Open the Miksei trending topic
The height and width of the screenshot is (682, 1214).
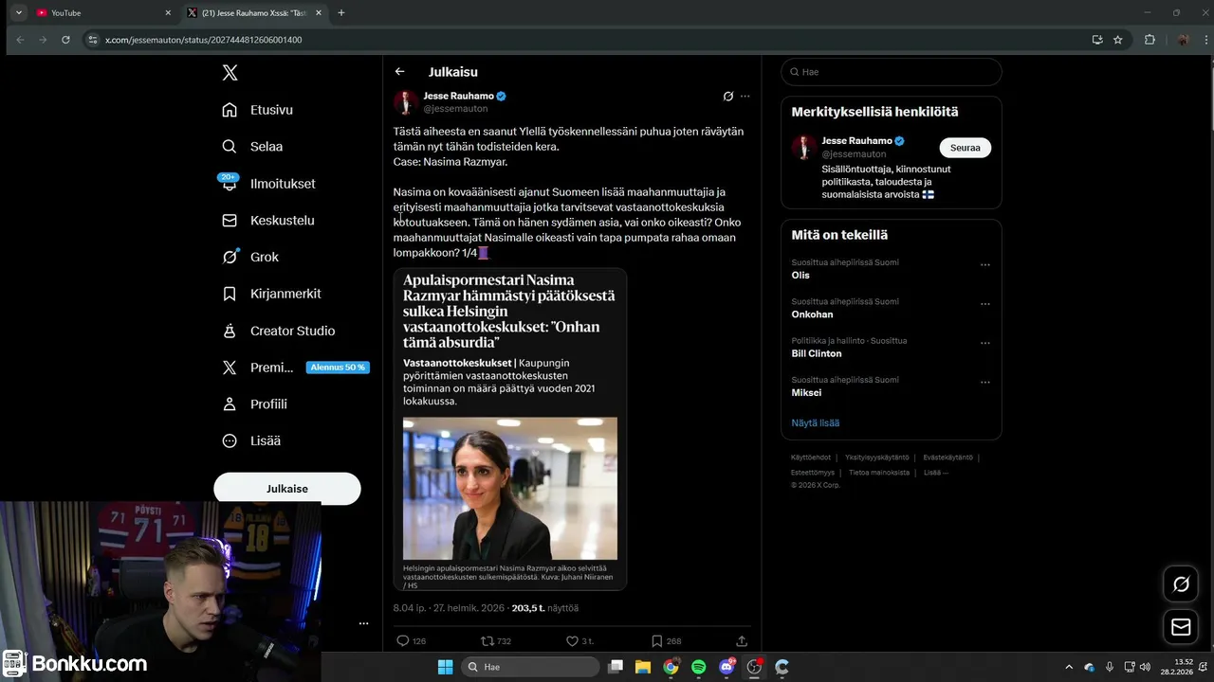coord(806,392)
